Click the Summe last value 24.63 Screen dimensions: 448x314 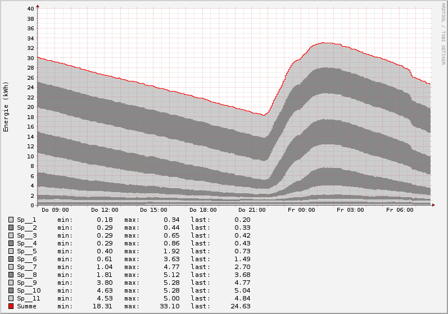tap(241, 306)
